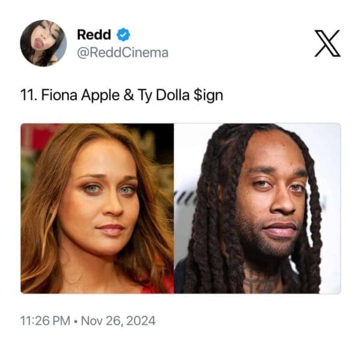Click the dividing seam between the two photos
The width and height of the screenshot is (361, 347).
click(174, 208)
